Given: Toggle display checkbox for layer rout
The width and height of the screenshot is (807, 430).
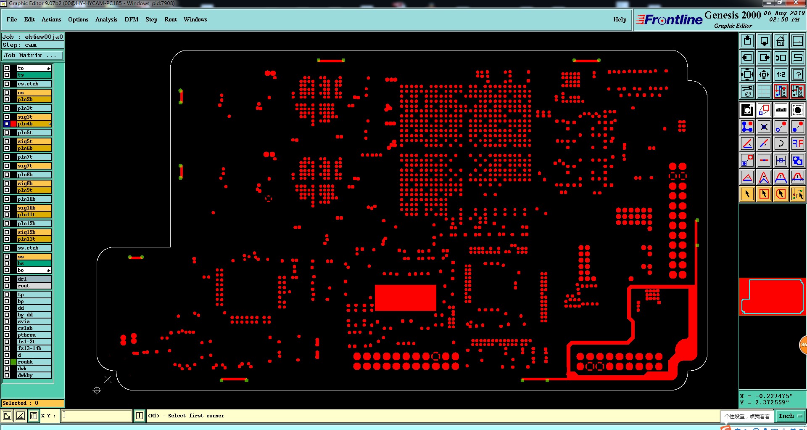Looking at the screenshot, I should click(7, 286).
